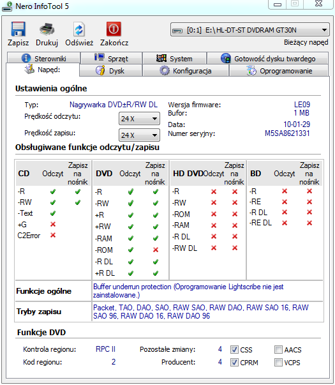Click the Sterowniki tab info icon
335x385 pixels.
[26, 58]
